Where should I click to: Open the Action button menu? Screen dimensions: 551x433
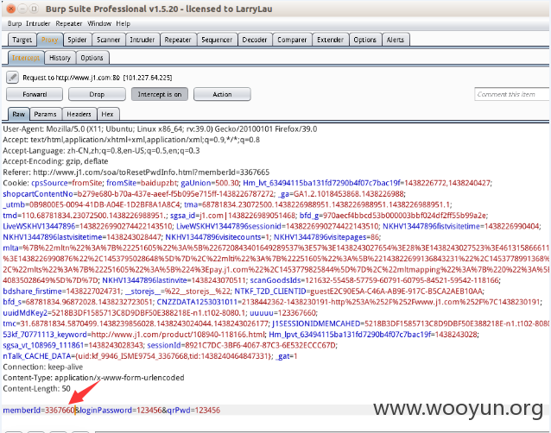click(x=222, y=94)
